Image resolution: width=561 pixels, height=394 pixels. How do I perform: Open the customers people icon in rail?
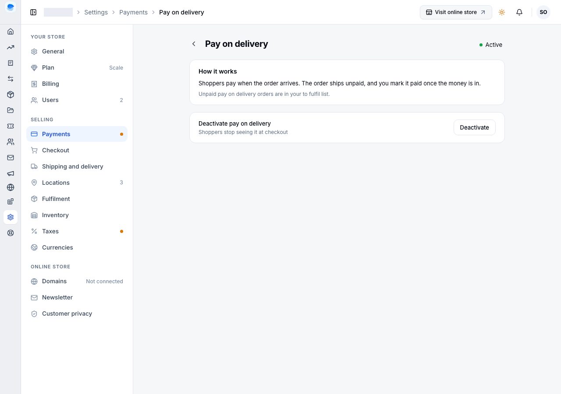(x=11, y=142)
